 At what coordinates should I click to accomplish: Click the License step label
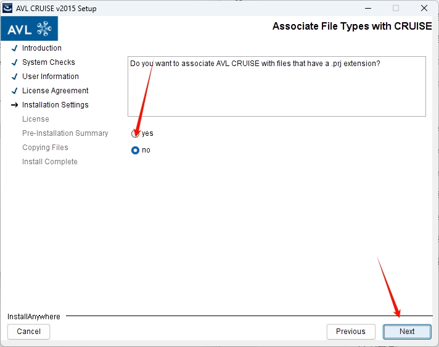[x=36, y=119]
